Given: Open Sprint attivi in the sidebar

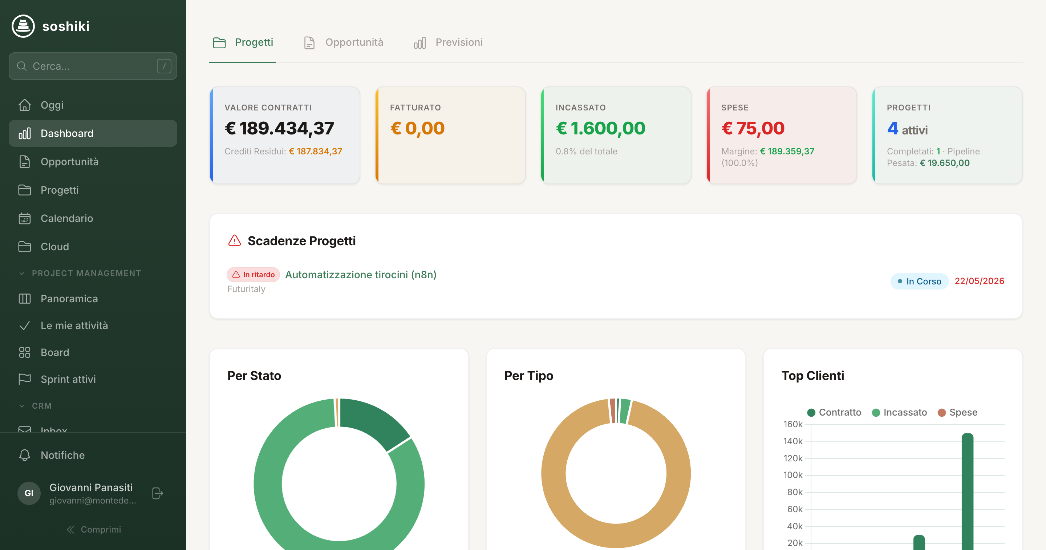Looking at the screenshot, I should [93, 379].
